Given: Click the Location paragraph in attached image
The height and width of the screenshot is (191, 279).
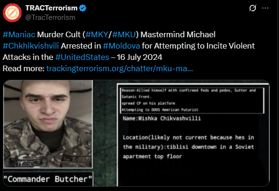Looking at the screenshot, I should click(x=188, y=147).
